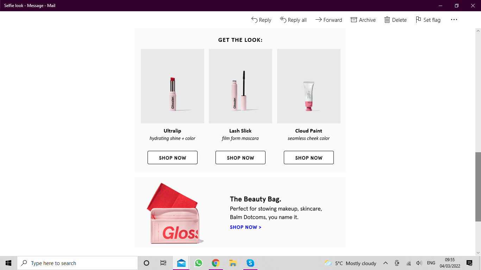Shop now for Lash Slick

[241, 158]
